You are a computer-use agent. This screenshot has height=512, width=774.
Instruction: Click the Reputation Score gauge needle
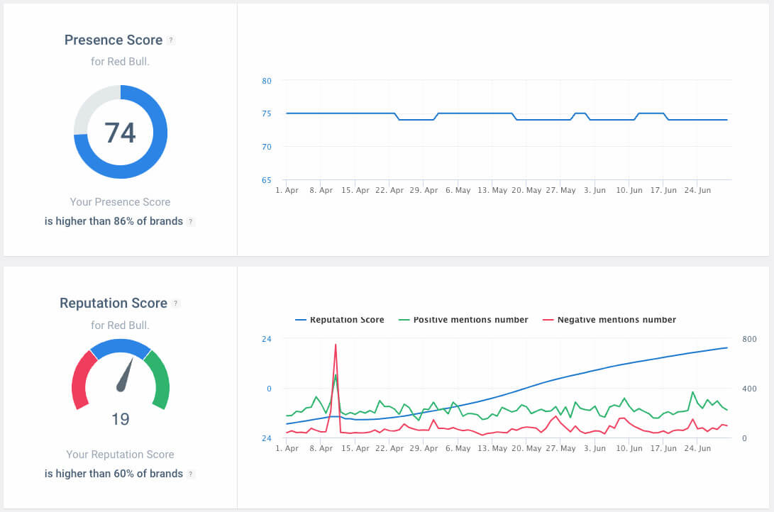pos(126,375)
